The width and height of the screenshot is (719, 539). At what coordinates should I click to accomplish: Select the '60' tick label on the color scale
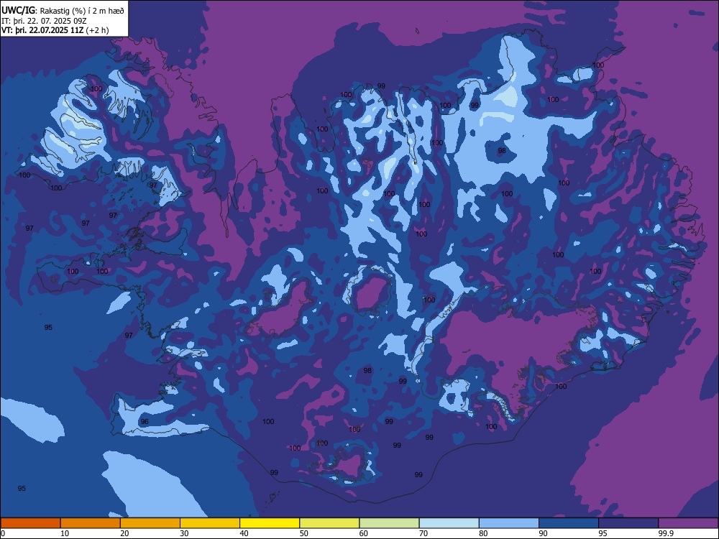[x=364, y=533]
